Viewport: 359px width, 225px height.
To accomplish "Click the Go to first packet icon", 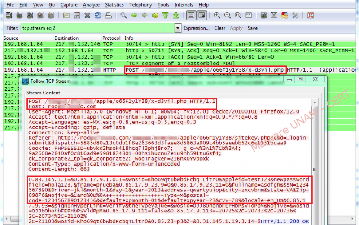I will pos(165,16).
